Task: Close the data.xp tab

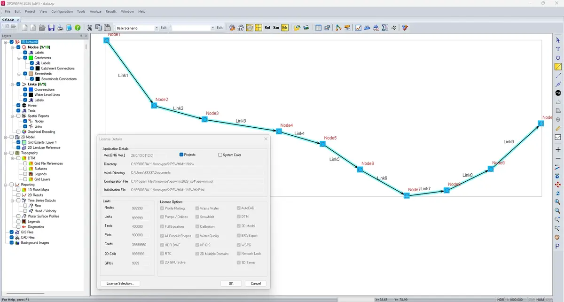Action: pyautogui.click(x=18, y=20)
